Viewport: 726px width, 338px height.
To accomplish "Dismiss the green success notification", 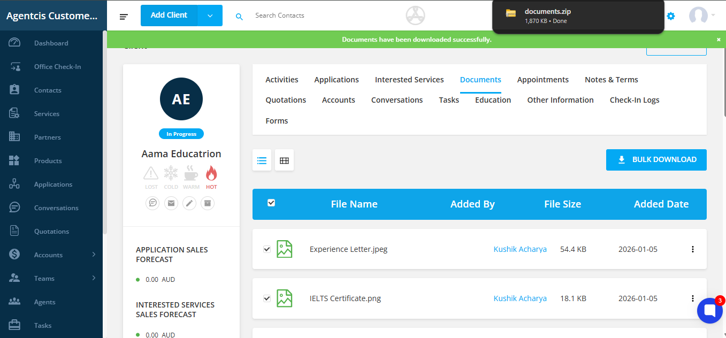I will (719, 40).
